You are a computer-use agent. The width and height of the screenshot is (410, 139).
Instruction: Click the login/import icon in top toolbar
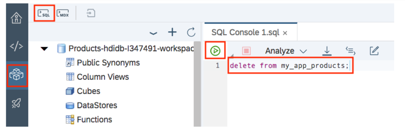[91, 13]
